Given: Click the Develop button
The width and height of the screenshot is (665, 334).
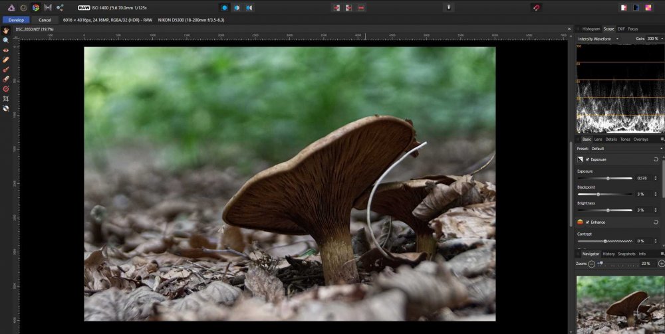Looking at the screenshot, I should [x=16, y=20].
